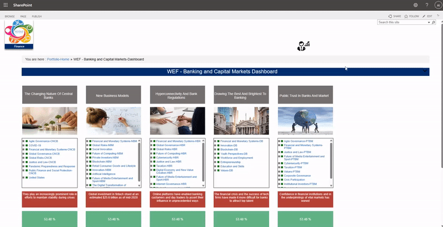Image resolution: width=443 pixels, height=227 pixels.
Task: Click green 53.48 % bar under Public Trust
Action: coord(305,219)
